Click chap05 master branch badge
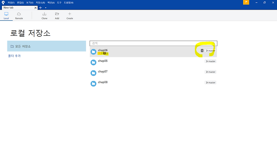Image resolution: width=277 pixels, height=148 pixels. tap(210, 61)
